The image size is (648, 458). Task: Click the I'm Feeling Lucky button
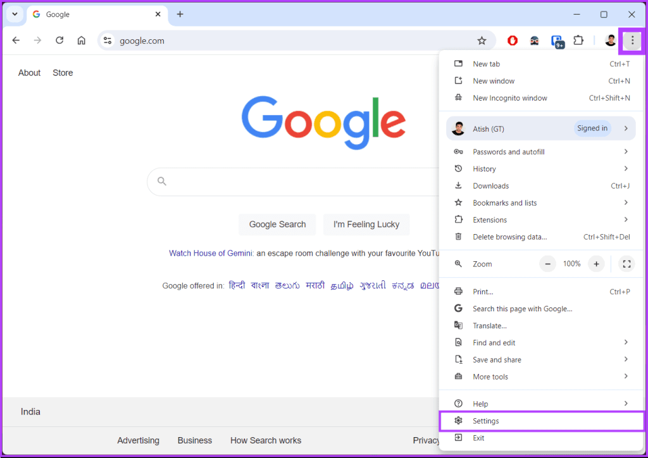click(366, 225)
